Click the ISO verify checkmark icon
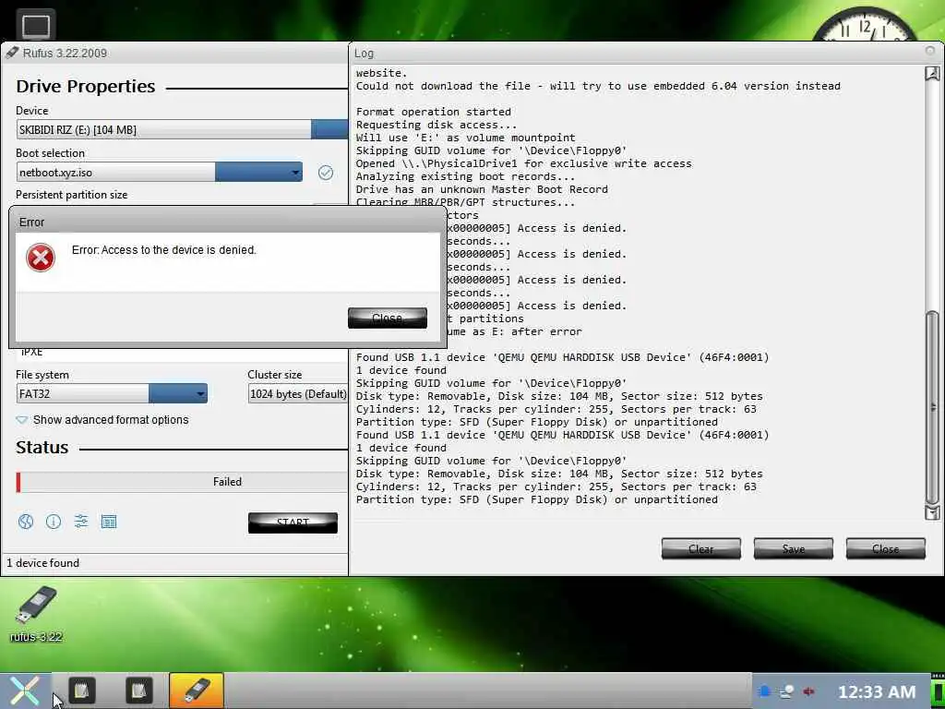 click(x=326, y=173)
